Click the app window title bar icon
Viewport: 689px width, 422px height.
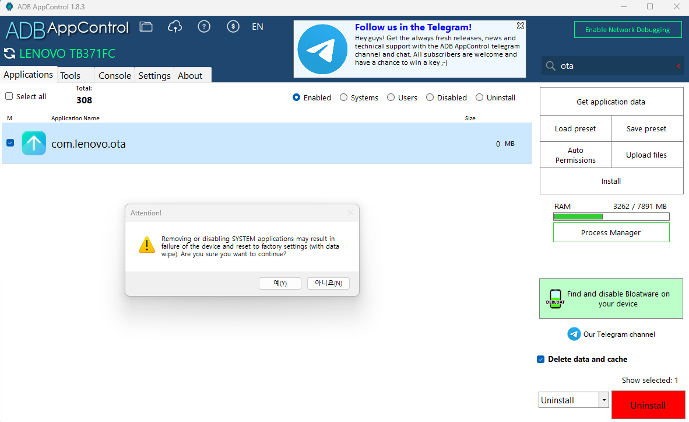9,6
